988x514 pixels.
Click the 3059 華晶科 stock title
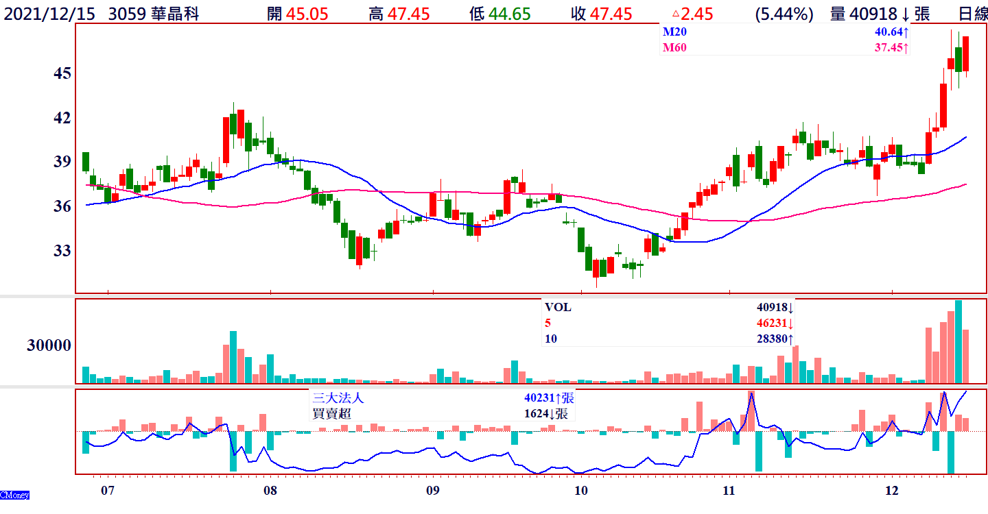coord(154,13)
